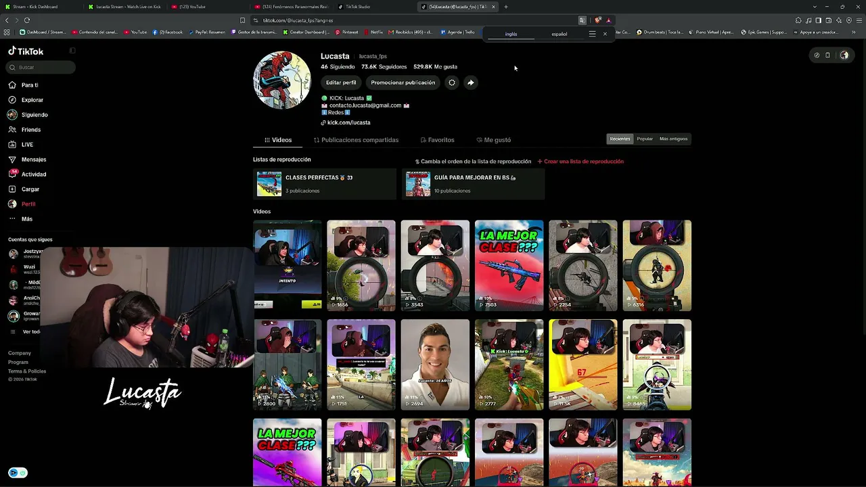Select inglés in translate popup

(511, 34)
